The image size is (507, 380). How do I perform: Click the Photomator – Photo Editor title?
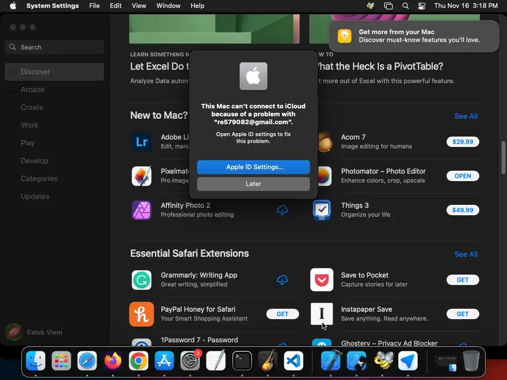pos(383,171)
